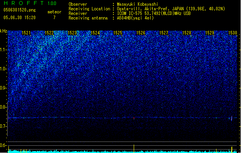Click the A504HB(yagi 4el) antenna text
The width and height of the screenshot is (241, 153).
(135, 18)
